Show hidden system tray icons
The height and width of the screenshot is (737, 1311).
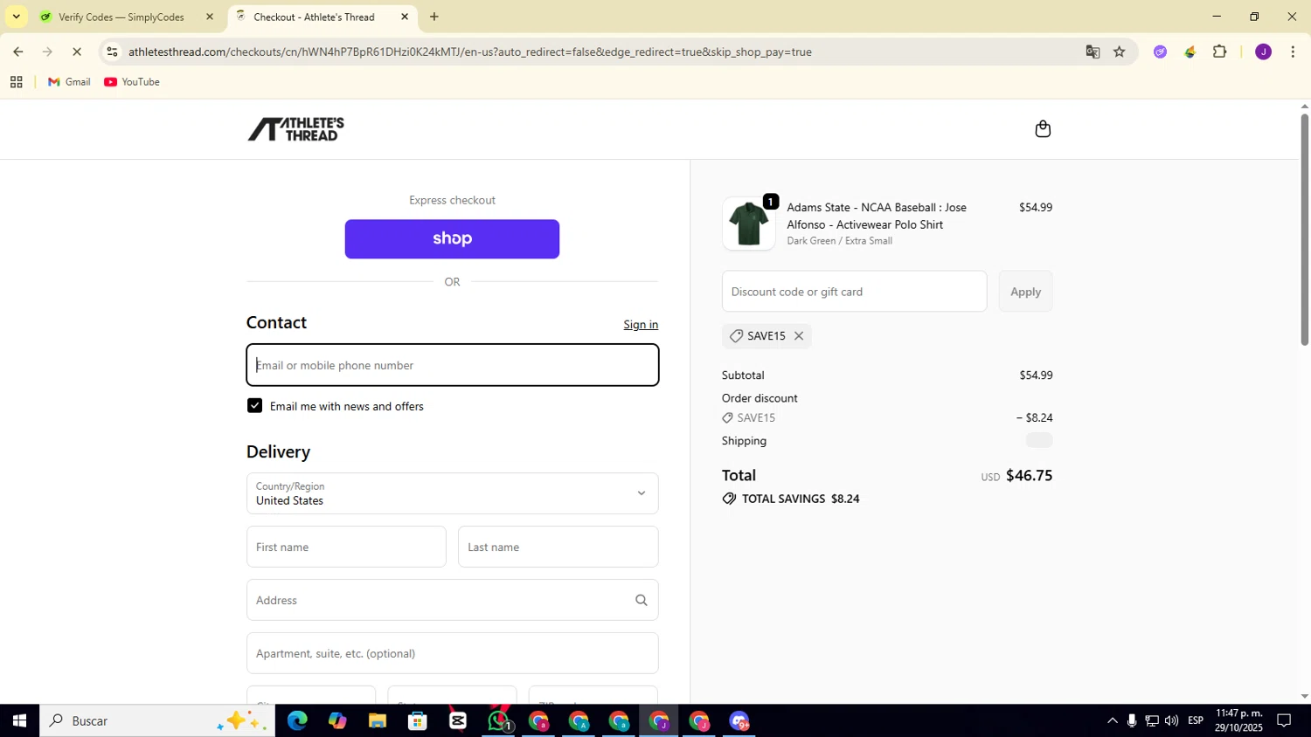point(1112,721)
